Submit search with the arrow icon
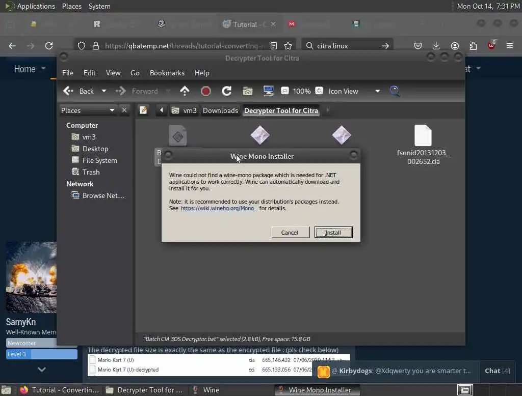Viewport: 522px width, 396px height. pyautogui.click(x=385, y=46)
